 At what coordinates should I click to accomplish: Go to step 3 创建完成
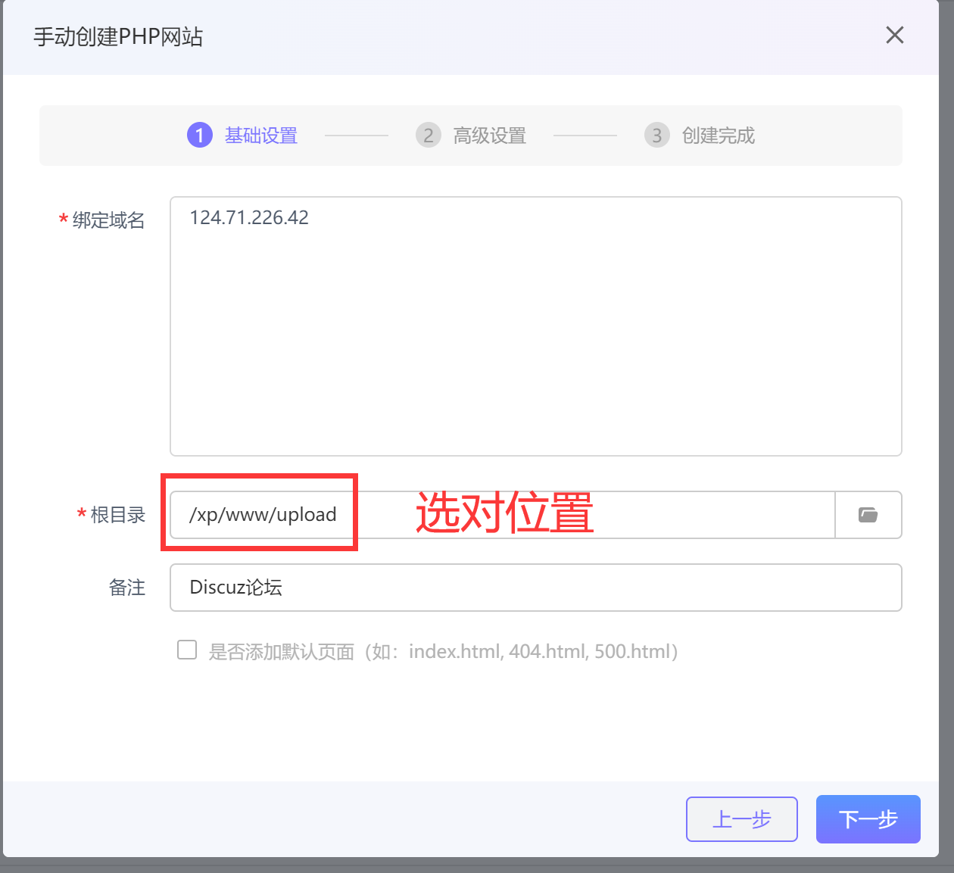point(700,136)
